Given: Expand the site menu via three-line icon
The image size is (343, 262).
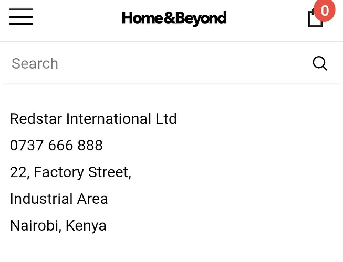Looking at the screenshot, I should [x=21, y=17].
